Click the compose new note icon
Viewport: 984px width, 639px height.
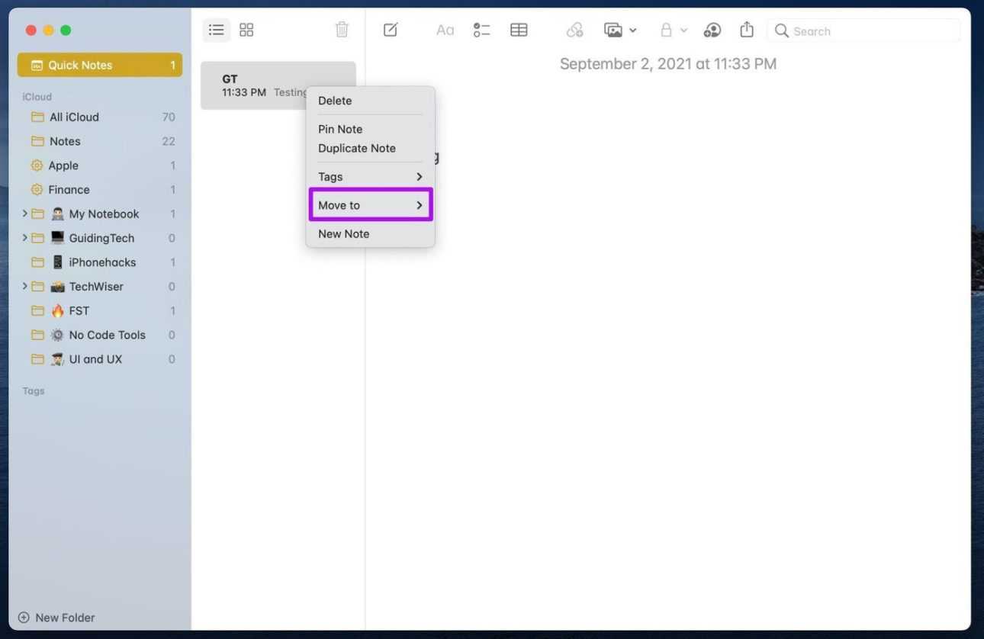[x=391, y=30]
